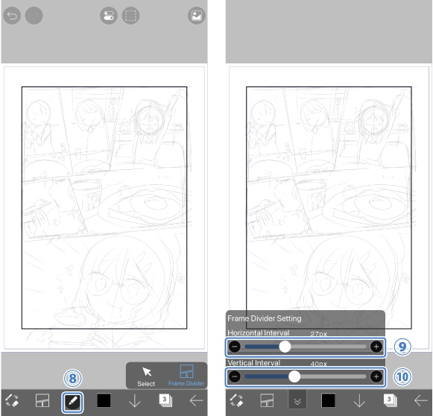Screen dimensions: 433x416
Task: Decrease Horizontal Interval with minus button
Action: pos(235,347)
